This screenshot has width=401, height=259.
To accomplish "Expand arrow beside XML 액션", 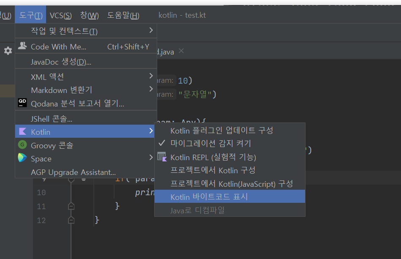I will [151, 76].
